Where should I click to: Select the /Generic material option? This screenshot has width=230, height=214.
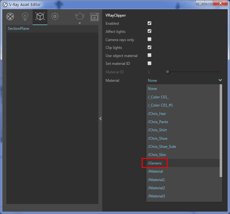[183, 163]
